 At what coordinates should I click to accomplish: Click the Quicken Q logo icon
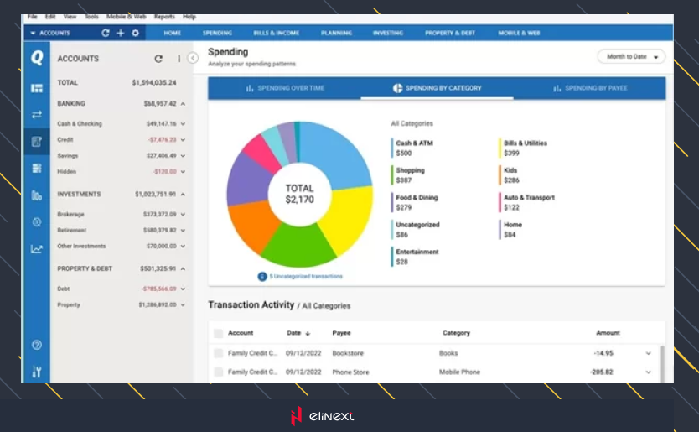[x=36, y=58]
